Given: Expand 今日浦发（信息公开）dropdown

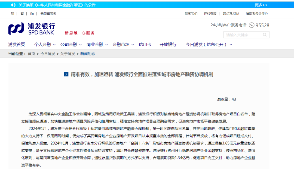Looking at the screenshot, I should pyautogui.click(x=231, y=45).
